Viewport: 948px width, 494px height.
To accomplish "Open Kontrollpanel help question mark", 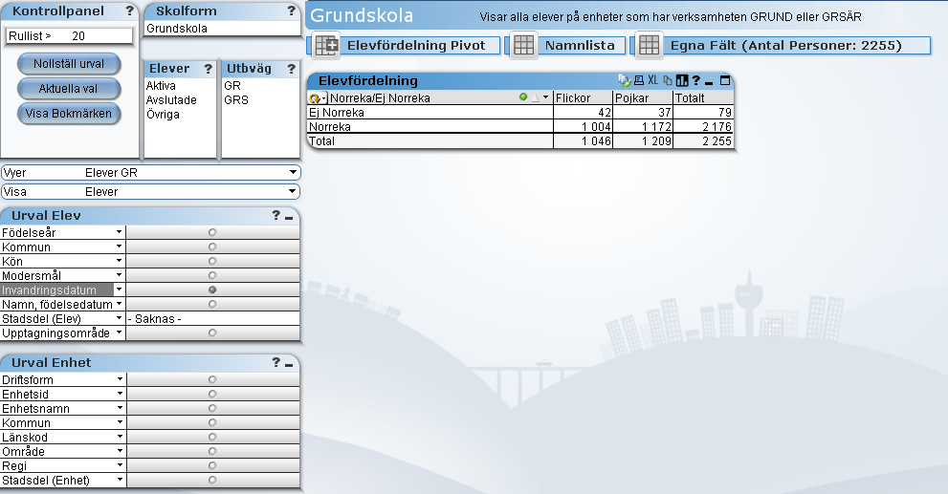I will [130, 11].
